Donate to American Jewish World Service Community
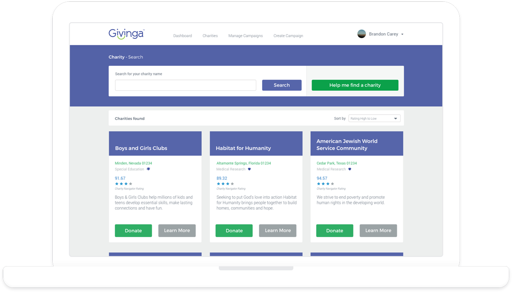This screenshot has height=292, width=512. click(335, 230)
